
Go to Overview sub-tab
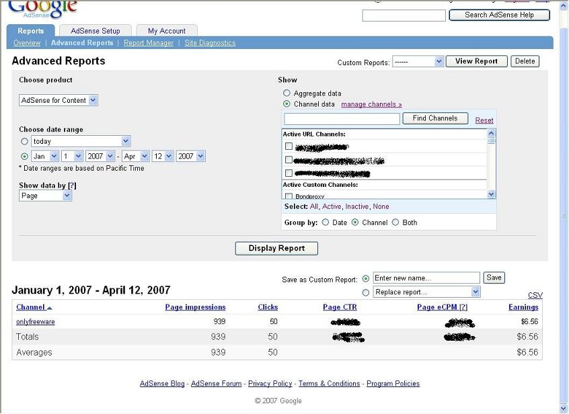(x=27, y=43)
